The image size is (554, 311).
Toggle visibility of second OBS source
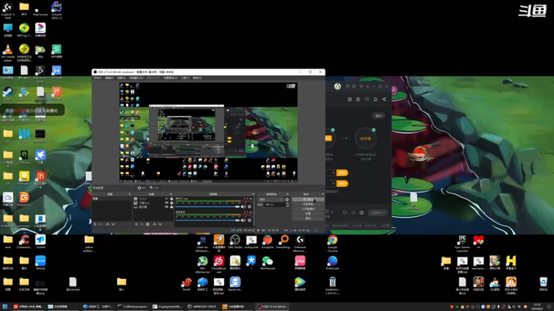[166, 202]
